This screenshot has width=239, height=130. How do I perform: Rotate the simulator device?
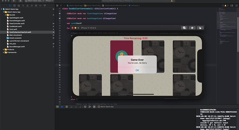200,28
